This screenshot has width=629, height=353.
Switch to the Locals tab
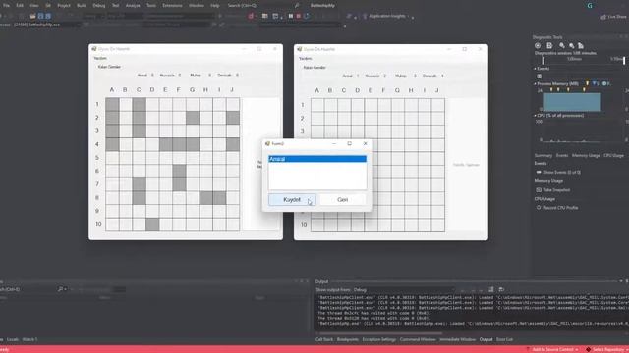pos(13,339)
